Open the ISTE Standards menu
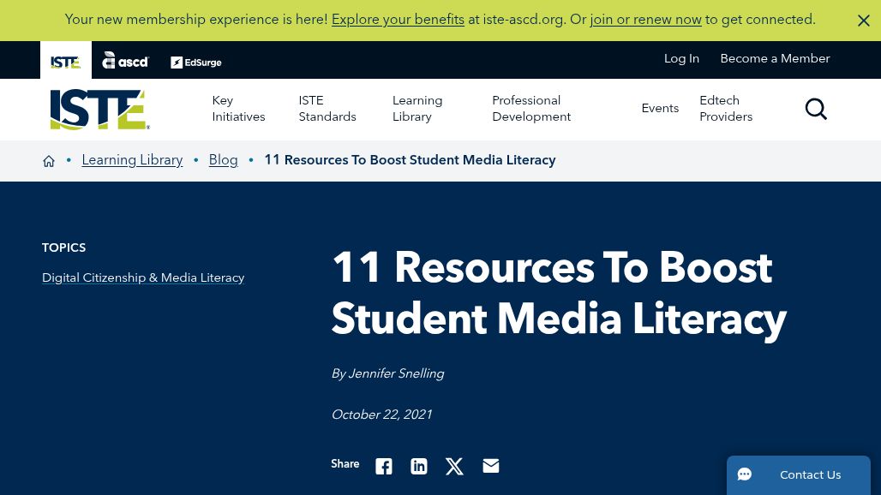Viewport: 881px width, 495px height. tap(327, 109)
